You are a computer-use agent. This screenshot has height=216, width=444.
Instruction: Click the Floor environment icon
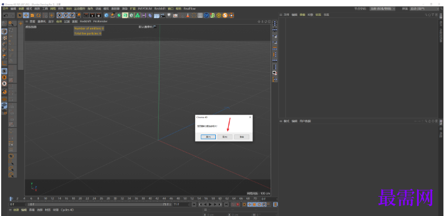click(x=156, y=15)
